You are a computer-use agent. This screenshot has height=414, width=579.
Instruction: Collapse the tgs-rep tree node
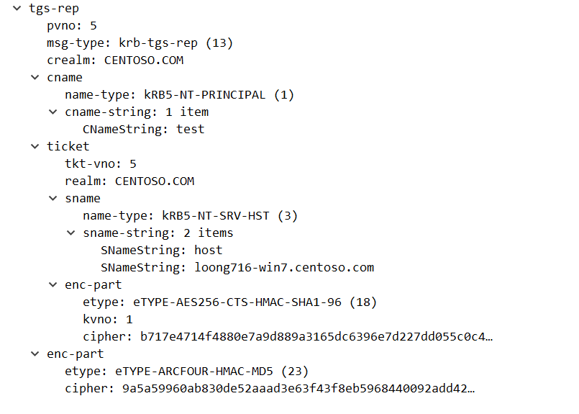point(17,9)
